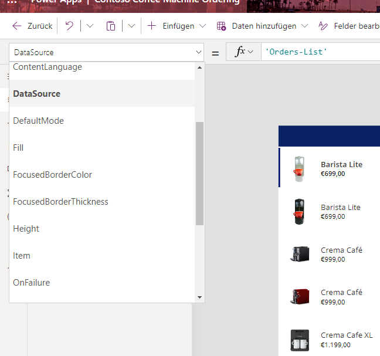Click the Einfügen button label
The height and width of the screenshot is (356, 380).
178,26
